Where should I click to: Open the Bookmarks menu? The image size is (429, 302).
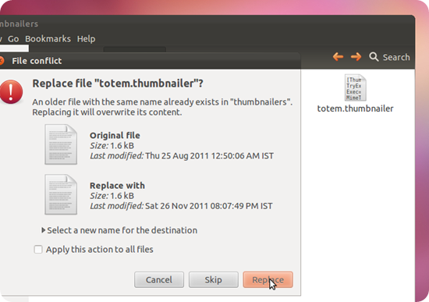(48, 39)
